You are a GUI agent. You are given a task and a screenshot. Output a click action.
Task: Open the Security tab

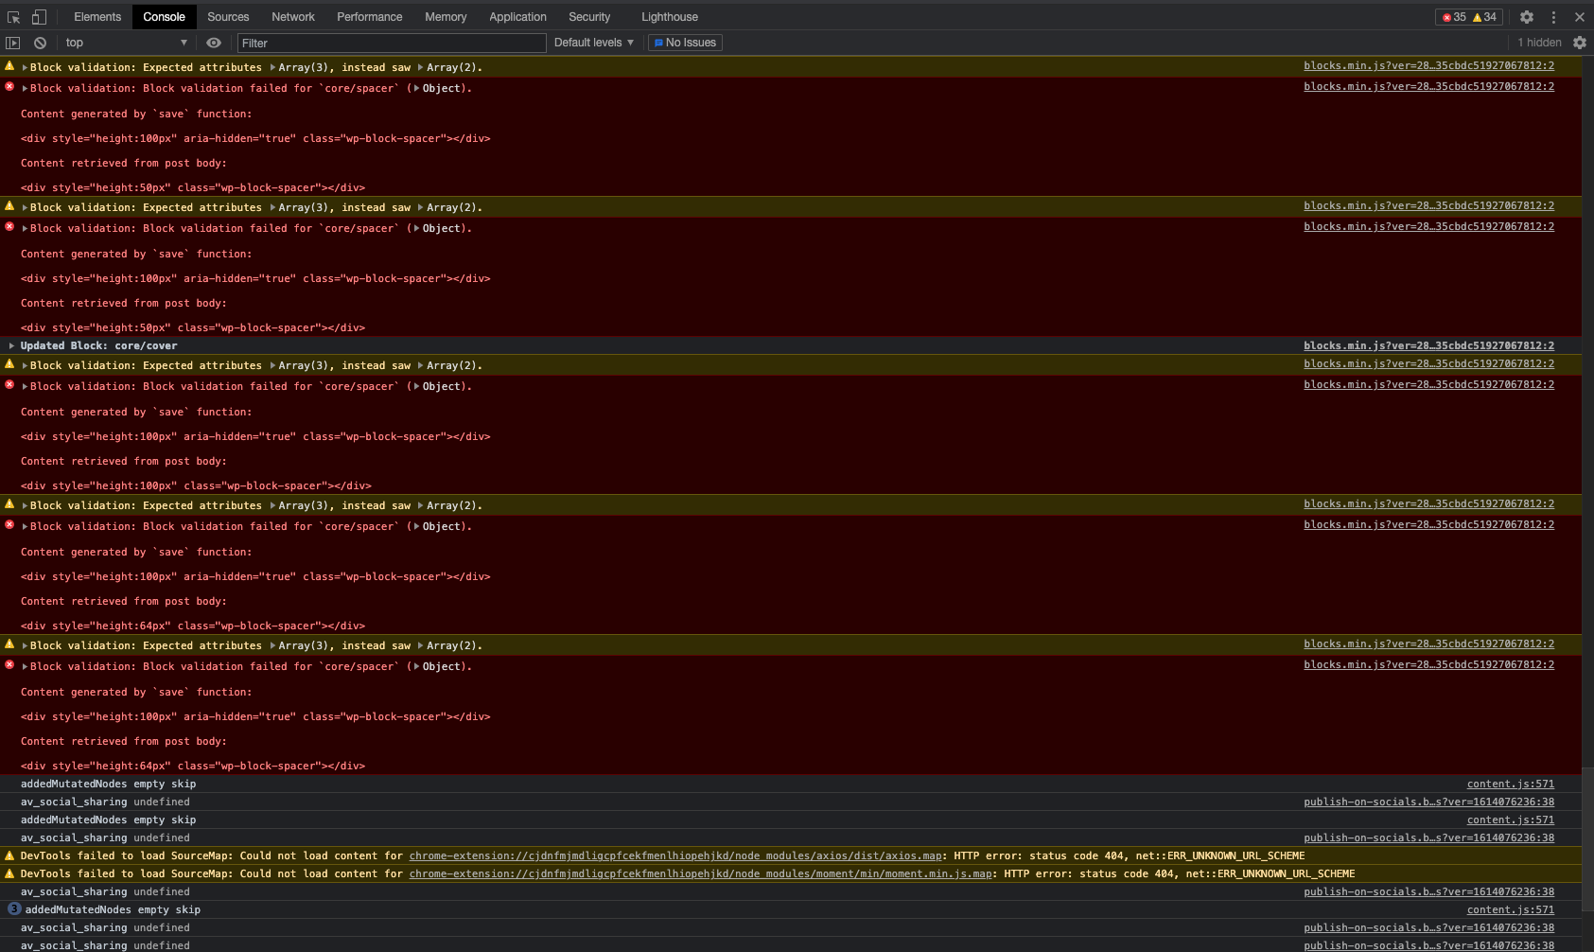point(589,17)
